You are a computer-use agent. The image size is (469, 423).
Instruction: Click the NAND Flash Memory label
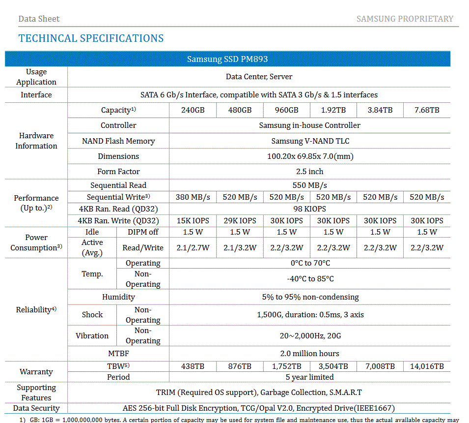pyautogui.click(x=118, y=141)
